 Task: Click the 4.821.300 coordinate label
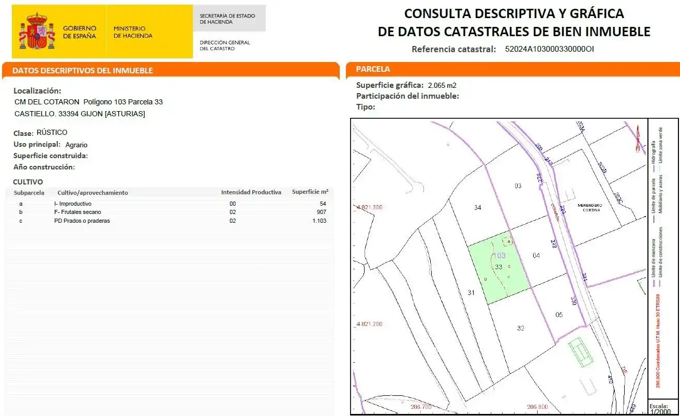tap(370, 207)
